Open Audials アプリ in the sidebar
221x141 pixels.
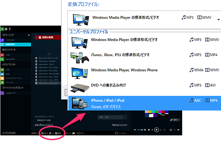(x=16, y=93)
